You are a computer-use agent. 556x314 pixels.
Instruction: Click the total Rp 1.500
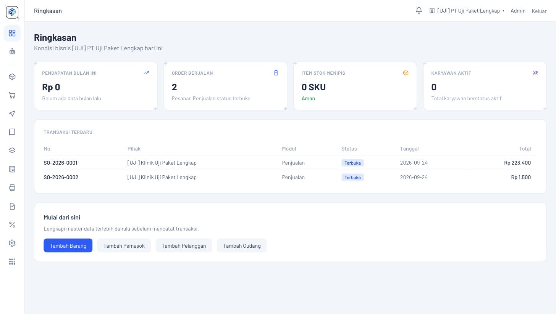(x=521, y=177)
